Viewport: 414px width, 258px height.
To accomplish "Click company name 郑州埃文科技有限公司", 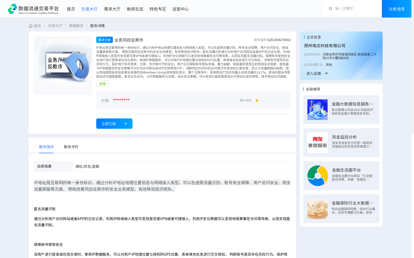I will pos(325,46).
